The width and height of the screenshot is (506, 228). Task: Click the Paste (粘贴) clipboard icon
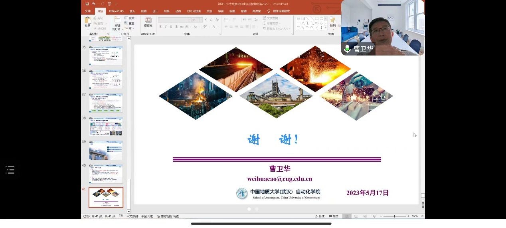(87, 21)
